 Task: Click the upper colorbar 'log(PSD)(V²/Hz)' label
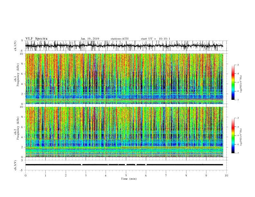click(x=241, y=84)
